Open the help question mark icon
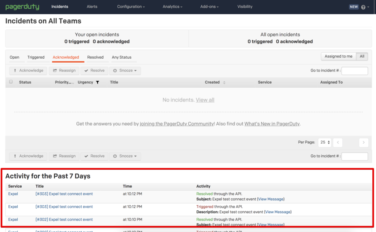Screen dimensions: 376x232 point(363,7)
